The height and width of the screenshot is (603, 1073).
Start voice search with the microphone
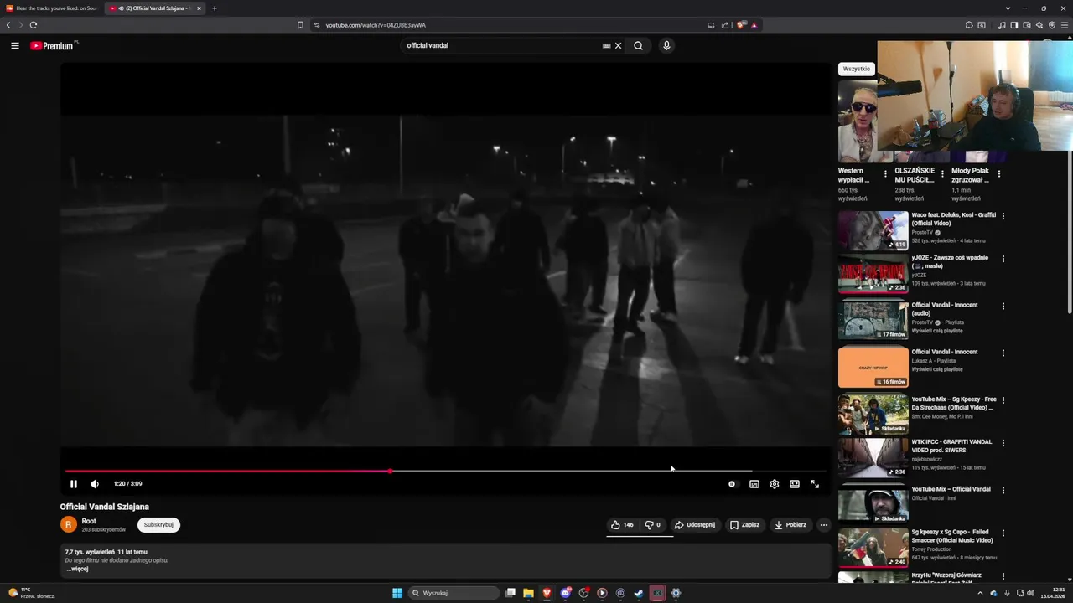tap(666, 46)
